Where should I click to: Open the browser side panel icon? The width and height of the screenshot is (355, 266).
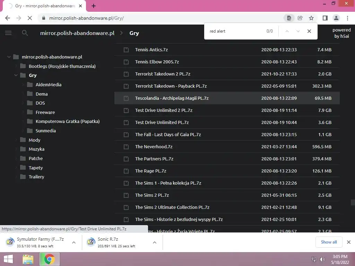coord(325,18)
